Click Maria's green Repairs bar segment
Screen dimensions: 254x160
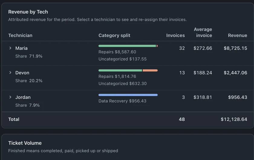click(127, 46)
